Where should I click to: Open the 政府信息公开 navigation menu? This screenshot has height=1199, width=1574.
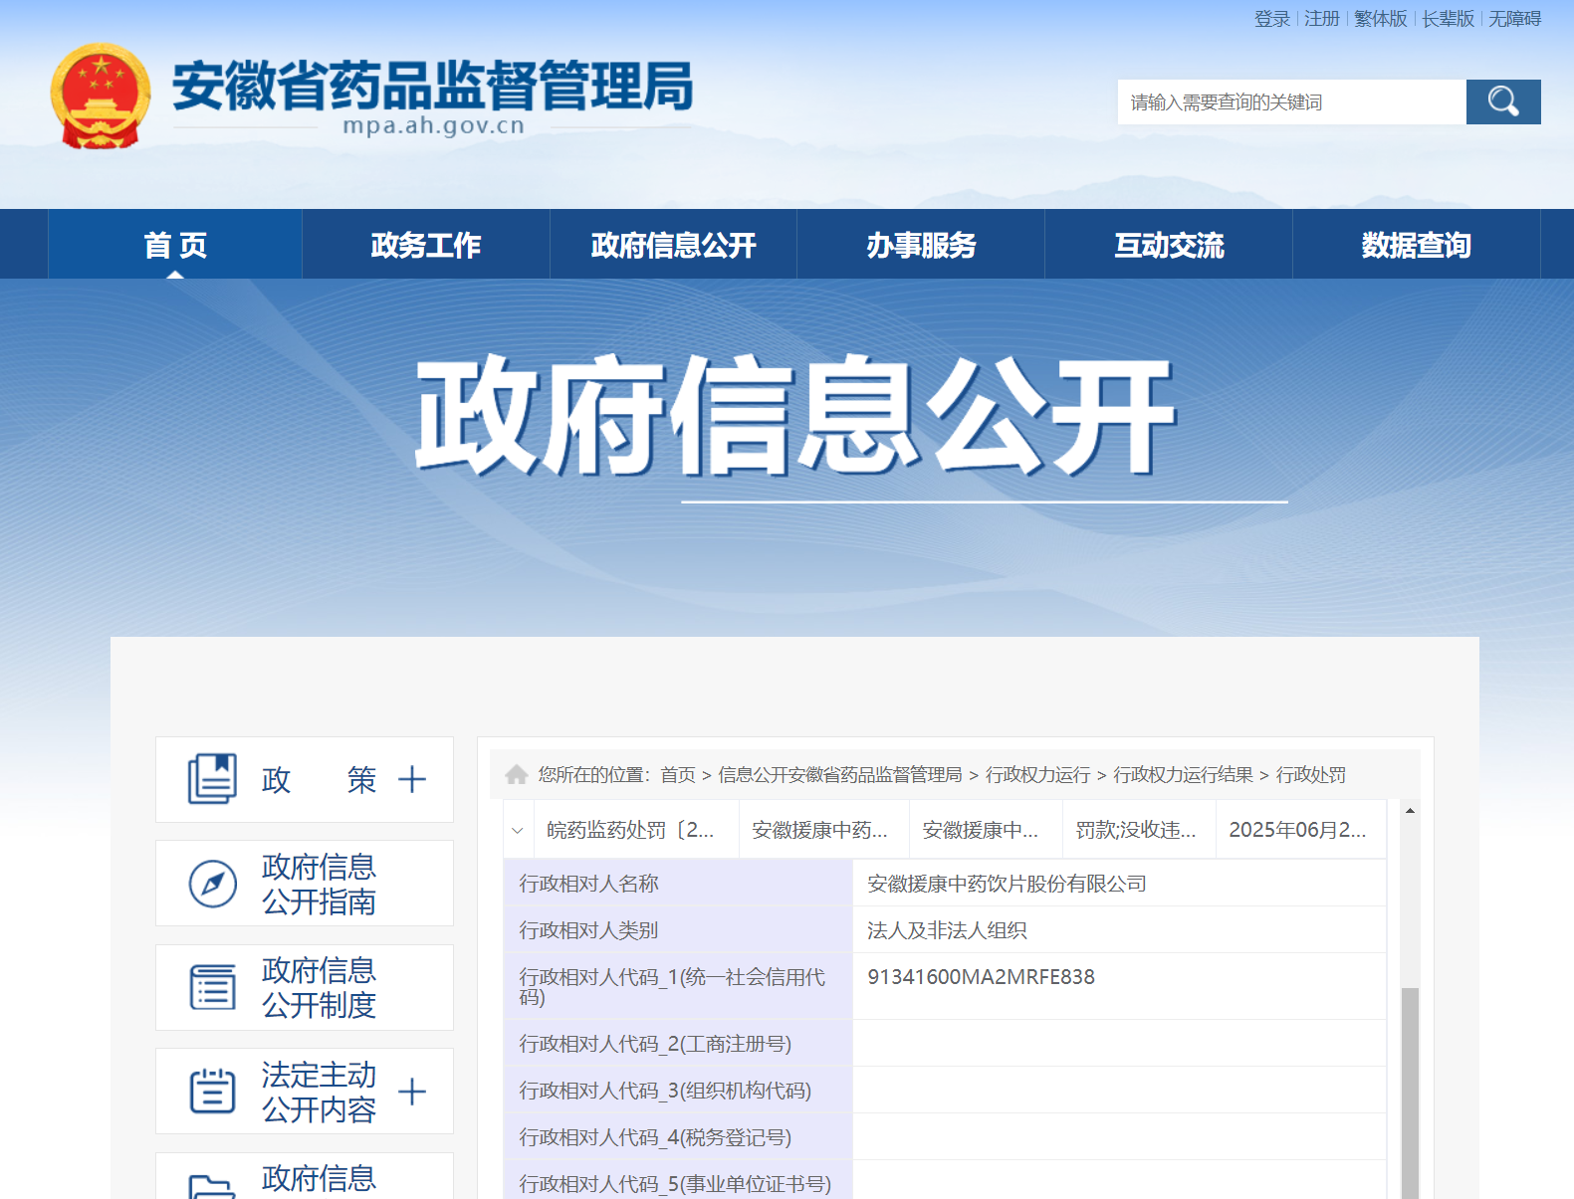pyautogui.click(x=673, y=245)
